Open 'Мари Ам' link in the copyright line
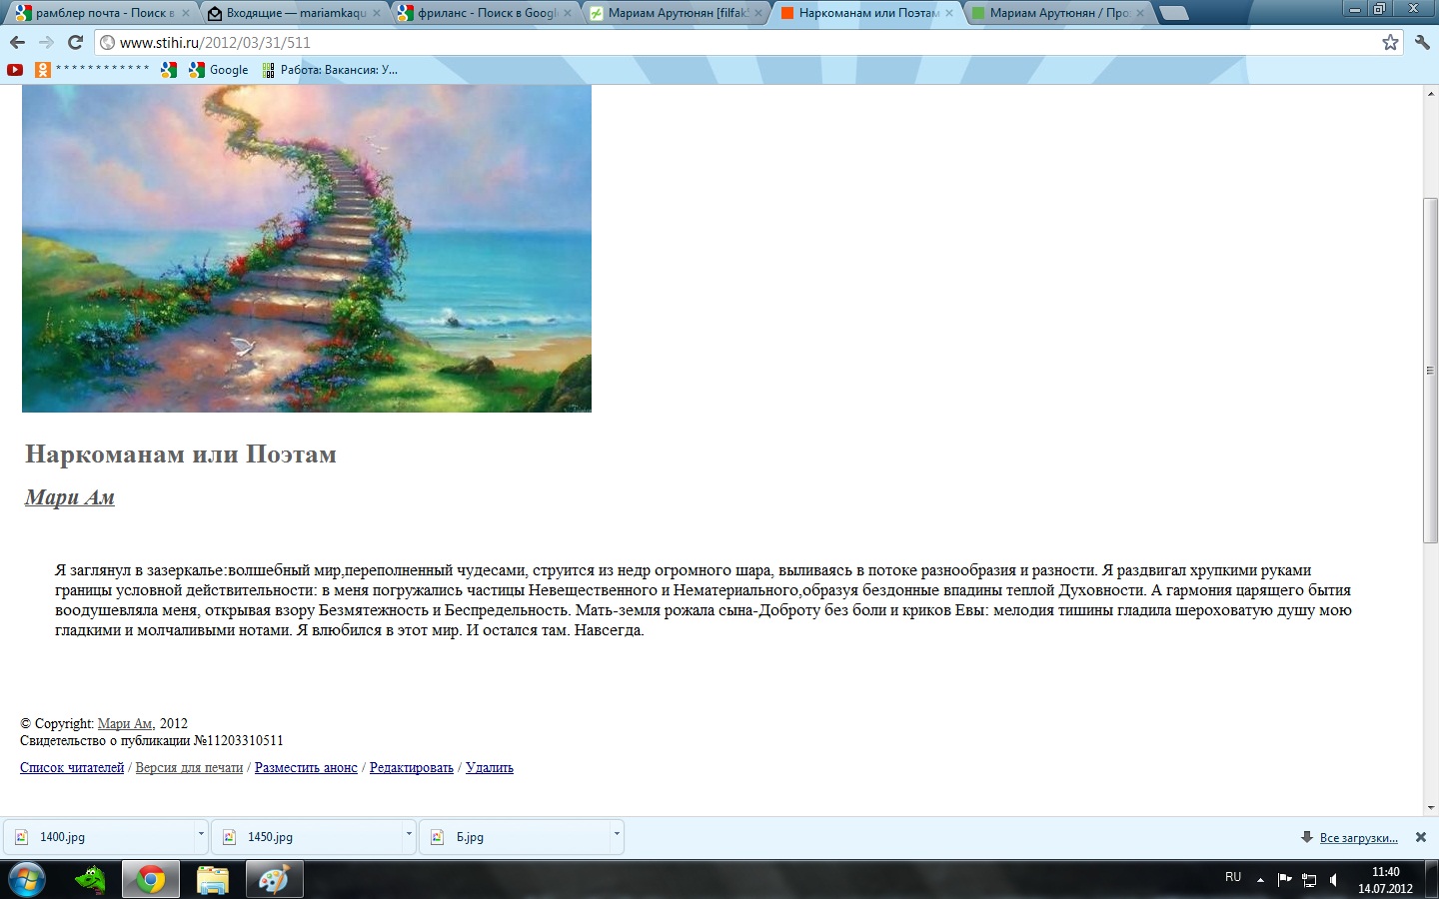 125,723
